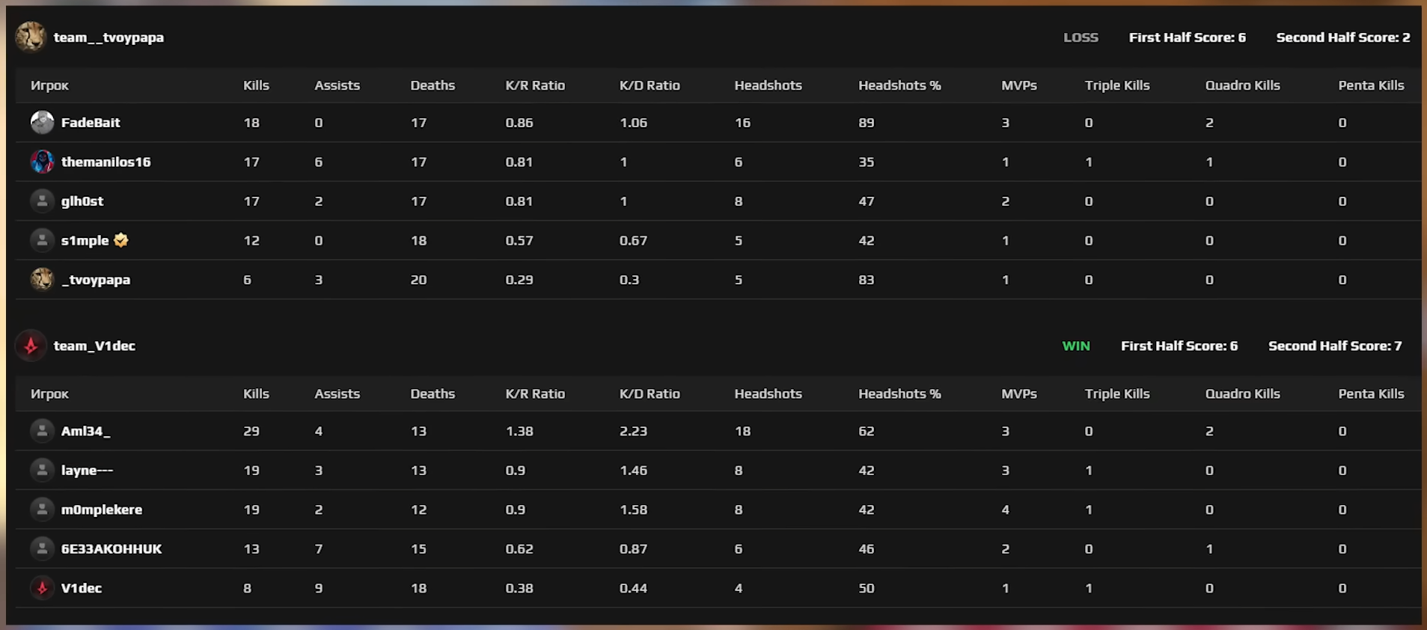This screenshot has width=1427, height=630.
Task: Click Second Half Score: 2 label
Action: point(1342,37)
